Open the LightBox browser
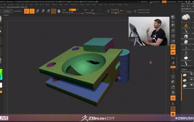 tap(6, 11)
